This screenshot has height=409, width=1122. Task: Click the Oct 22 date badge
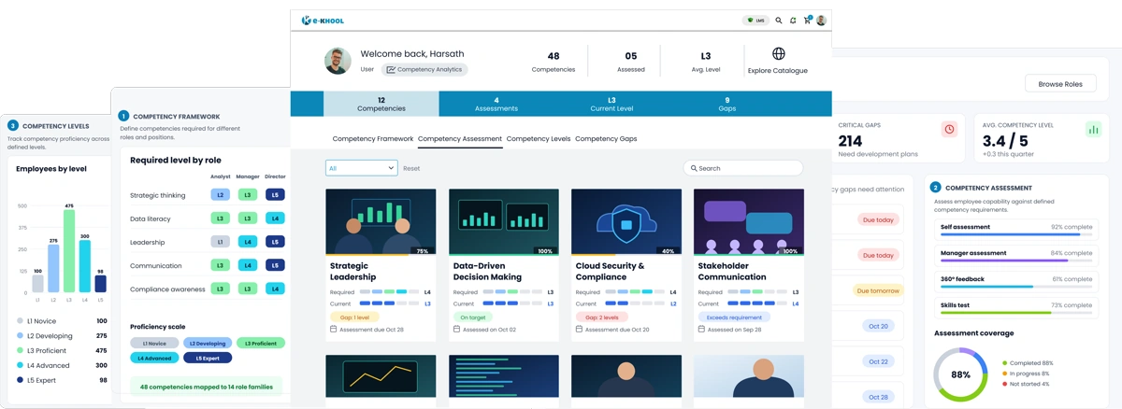coord(878,361)
